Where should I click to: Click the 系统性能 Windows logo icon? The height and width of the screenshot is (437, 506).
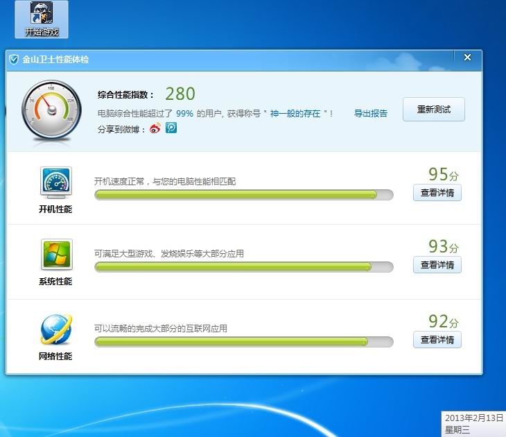[56, 255]
